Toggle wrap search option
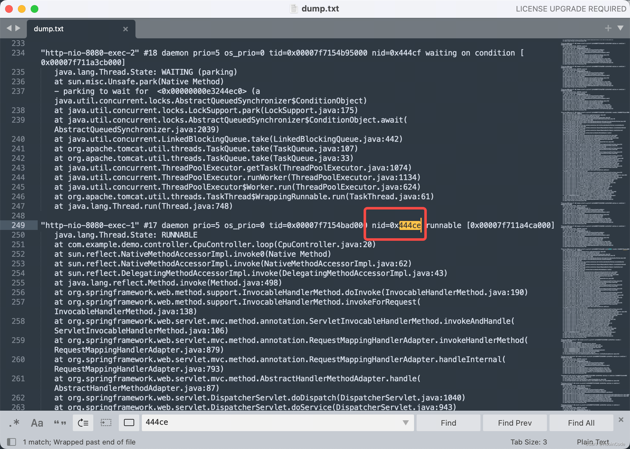This screenshot has height=449, width=630. coord(83,423)
